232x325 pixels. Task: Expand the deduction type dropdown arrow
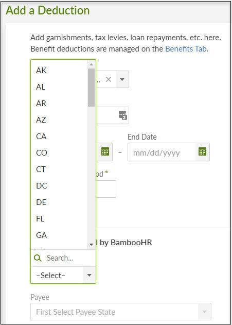pos(122,79)
